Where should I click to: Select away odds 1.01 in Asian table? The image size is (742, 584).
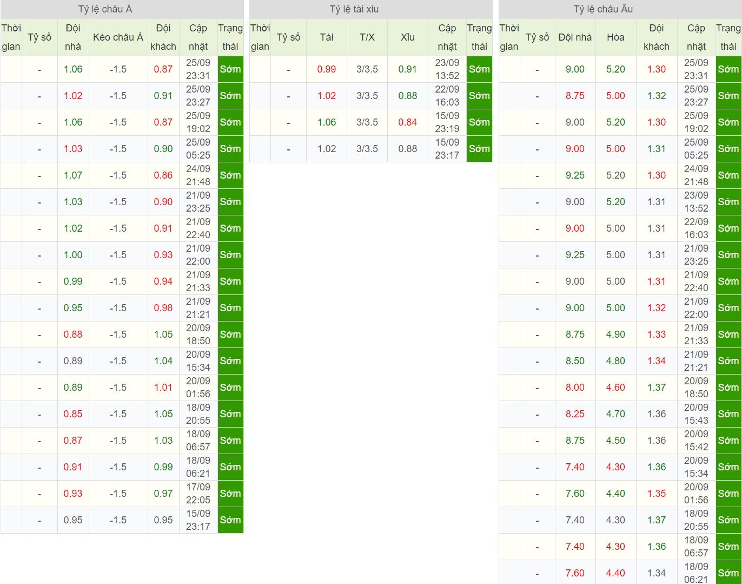point(163,388)
